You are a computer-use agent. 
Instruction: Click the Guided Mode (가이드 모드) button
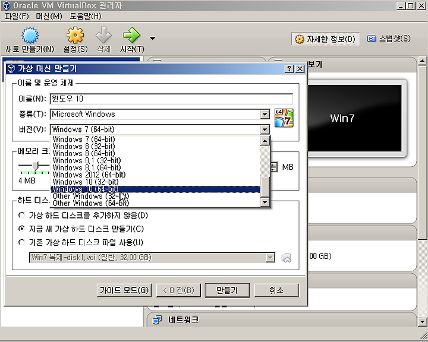click(x=124, y=290)
